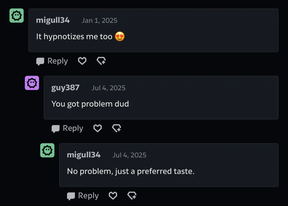Give a badge to migull34's first comment
Viewport: 288px width, 206px height.
(x=101, y=61)
